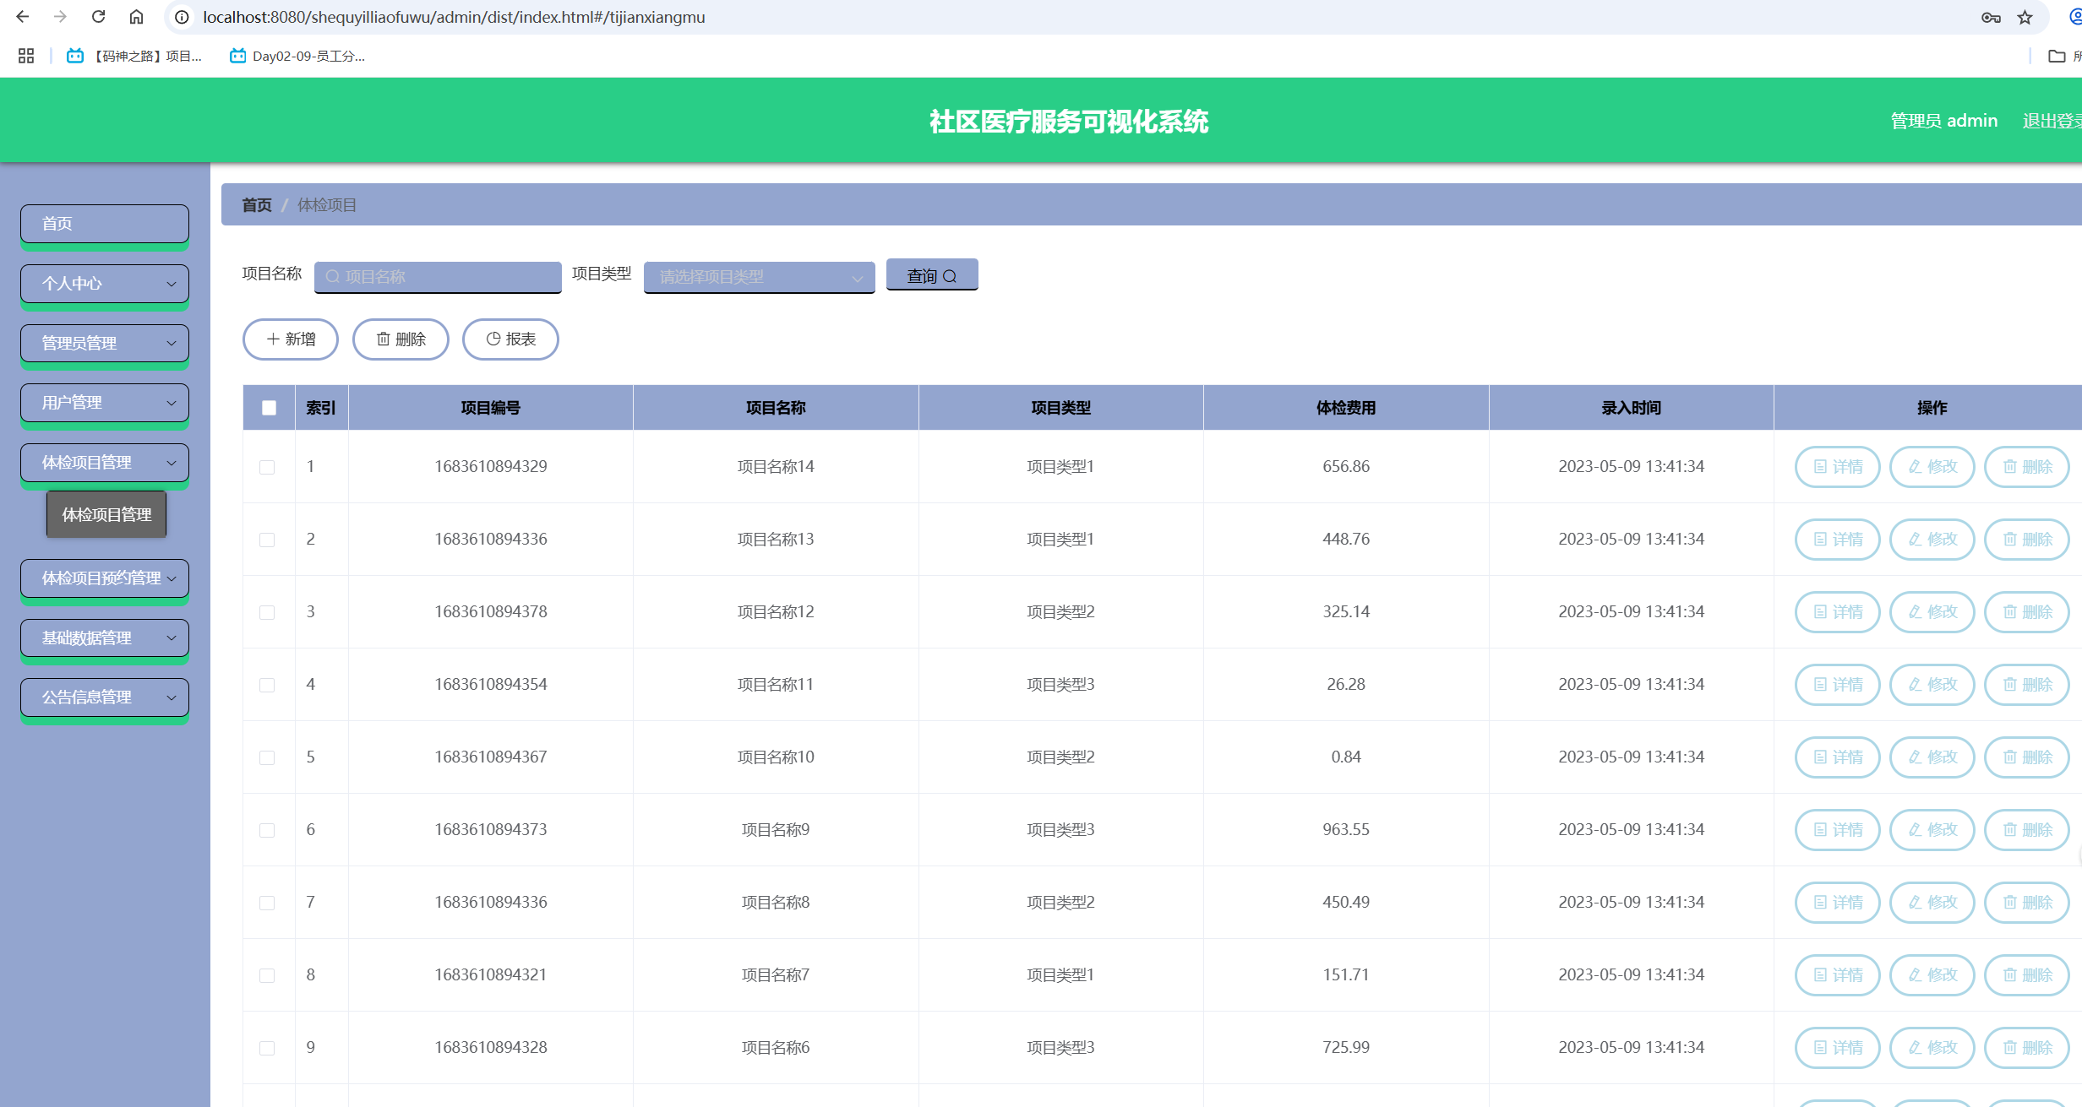Toggle the select-all header checkbox
The height and width of the screenshot is (1107, 2082).
[270, 408]
